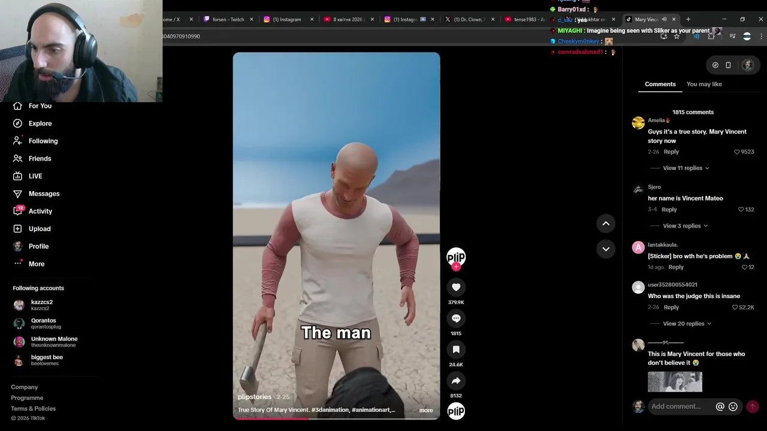Reply to the judge comment

671,308
